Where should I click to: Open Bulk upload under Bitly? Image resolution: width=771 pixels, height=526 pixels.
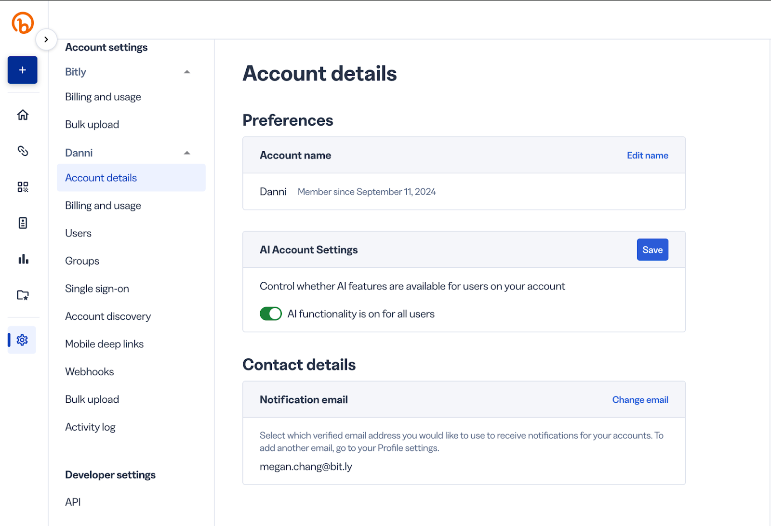pyautogui.click(x=92, y=124)
